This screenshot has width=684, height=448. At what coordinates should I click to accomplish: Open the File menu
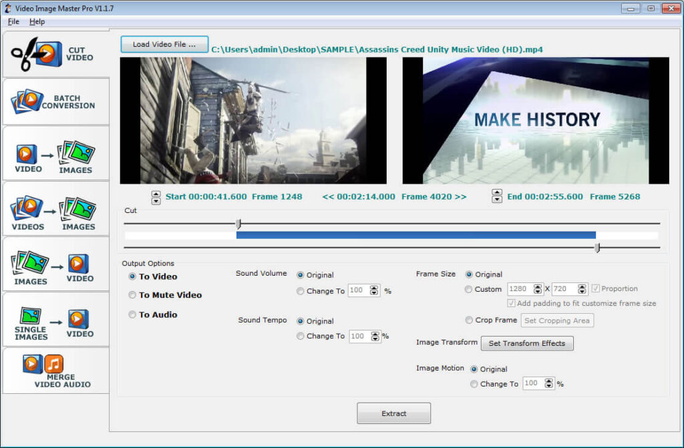(x=12, y=21)
